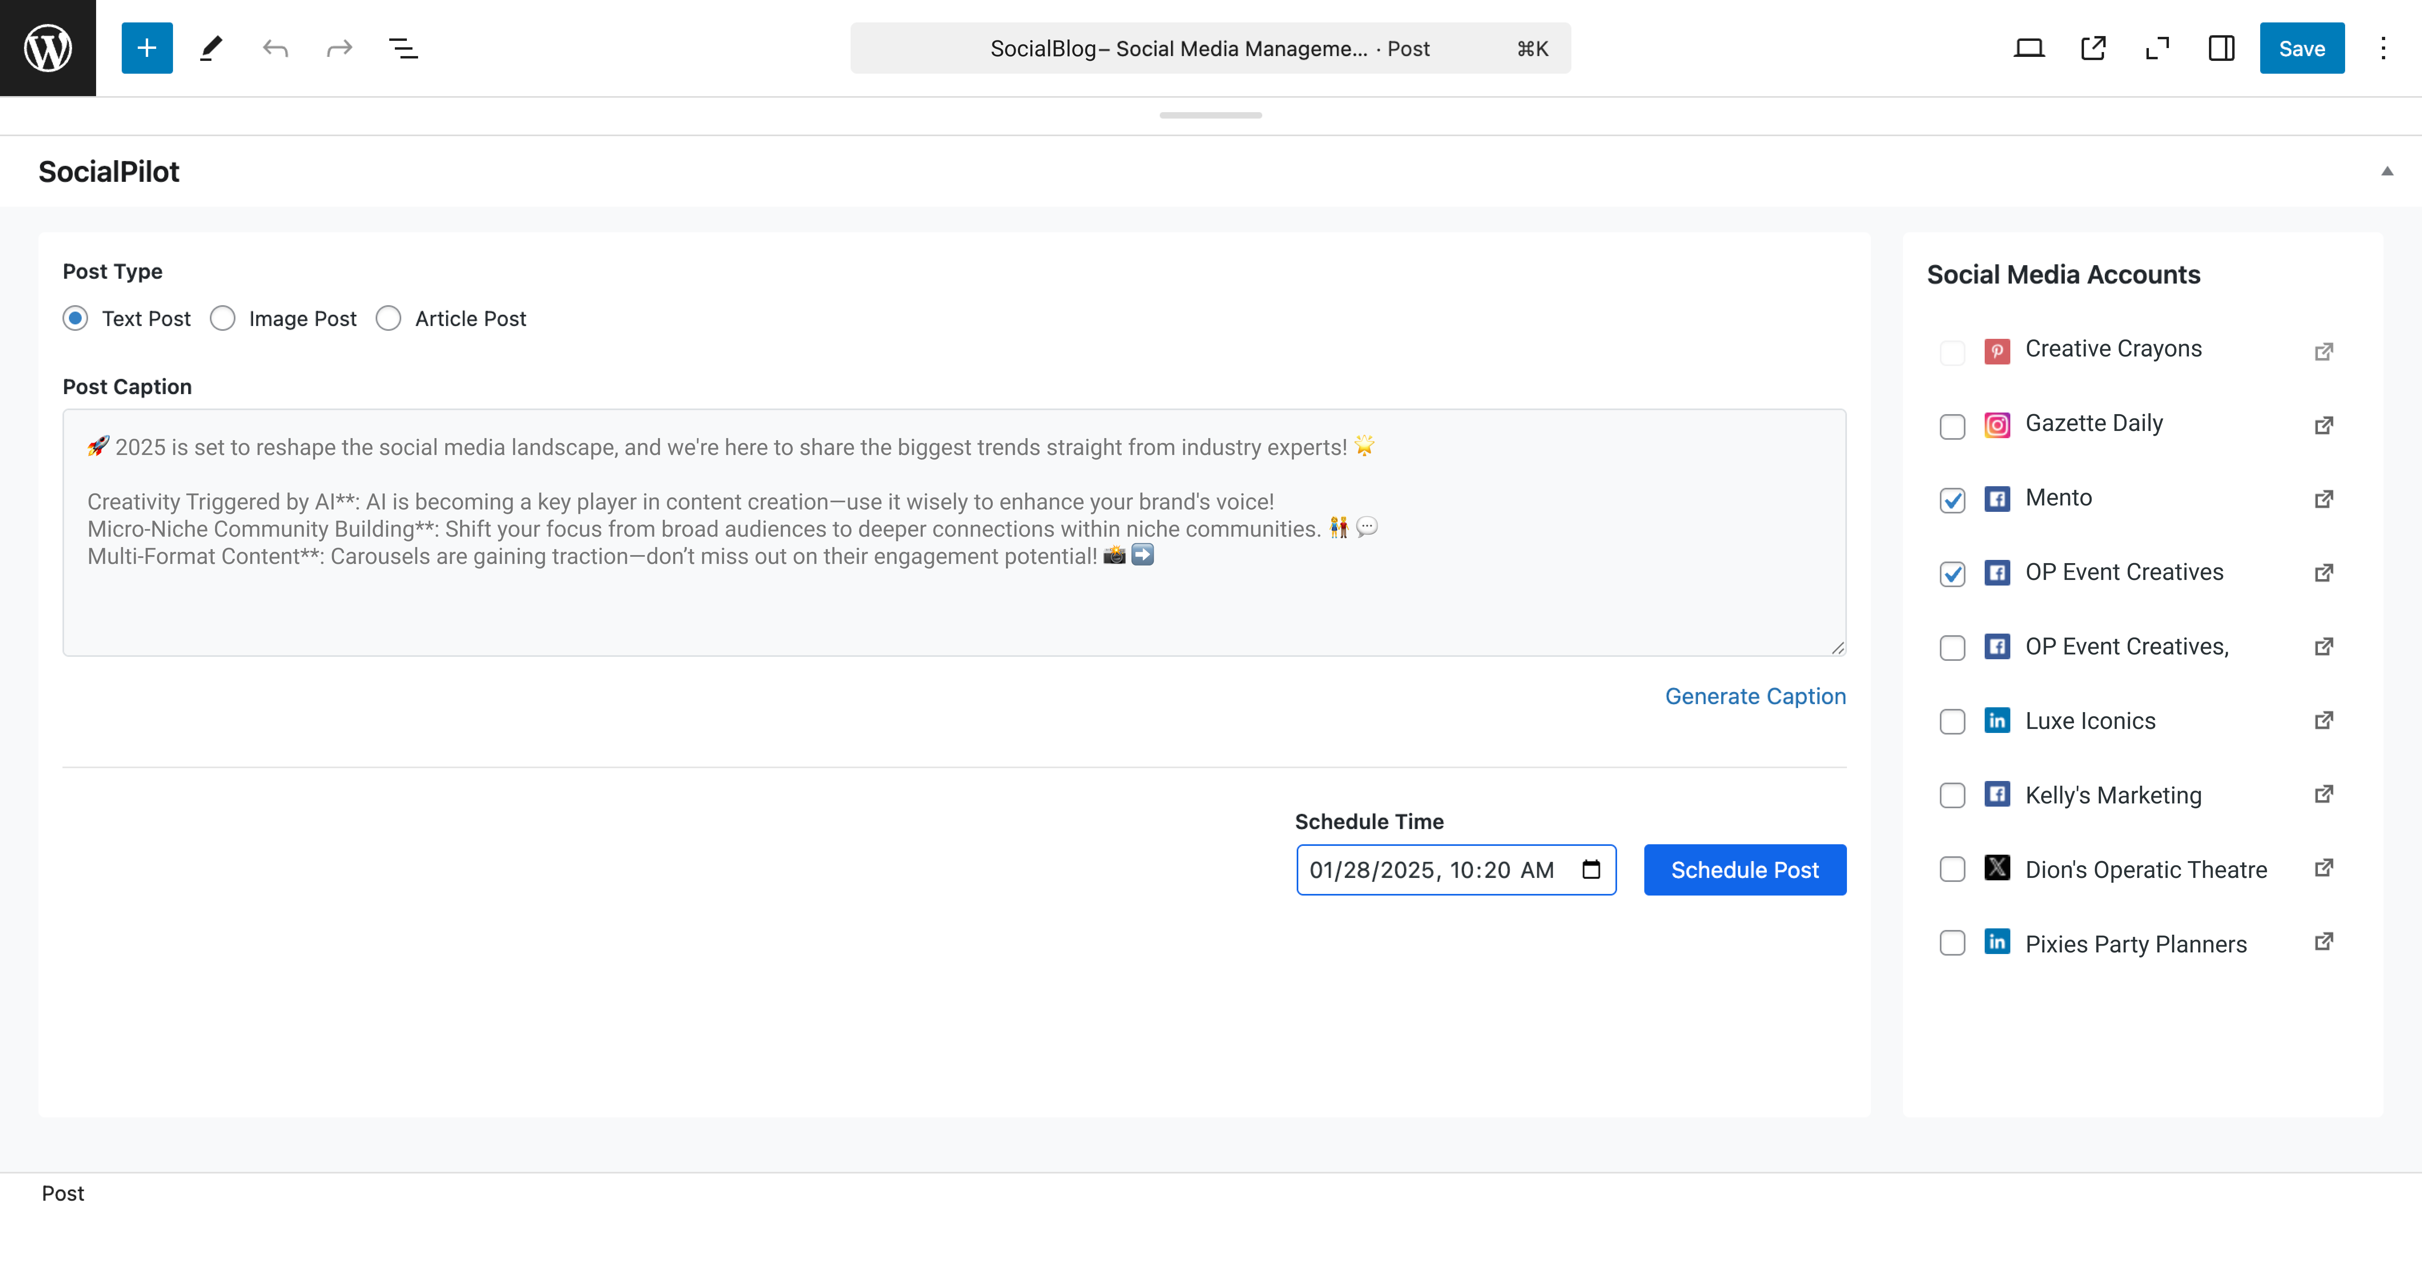The height and width of the screenshot is (1264, 2422).
Task: Check the Luxe Iconics account checkbox
Action: [x=1952, y=721]
